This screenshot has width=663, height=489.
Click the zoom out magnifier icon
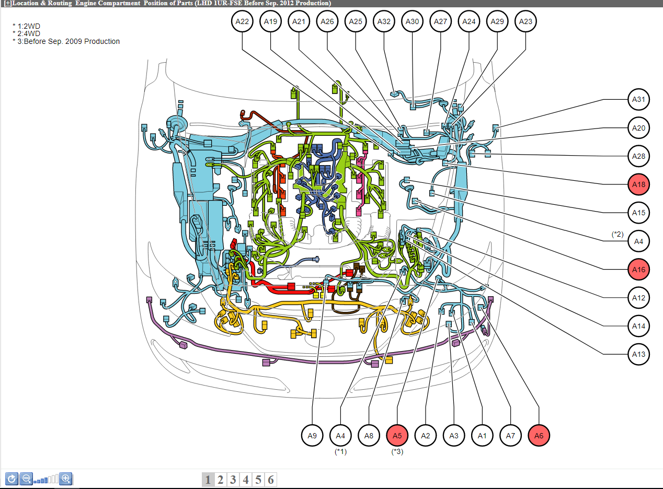[x=26, y=479]
